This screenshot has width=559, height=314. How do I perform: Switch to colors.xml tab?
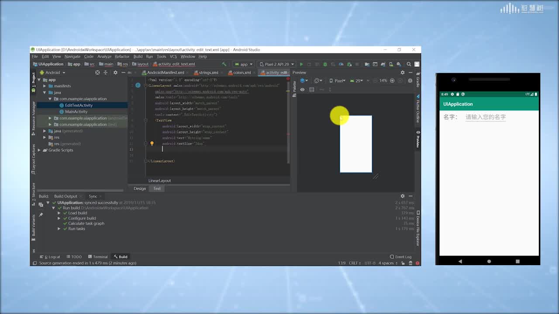[239, 72]
